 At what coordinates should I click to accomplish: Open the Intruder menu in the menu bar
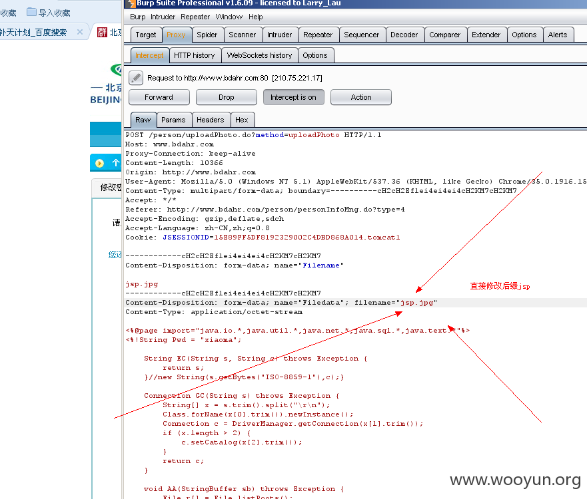click(163, 17)
